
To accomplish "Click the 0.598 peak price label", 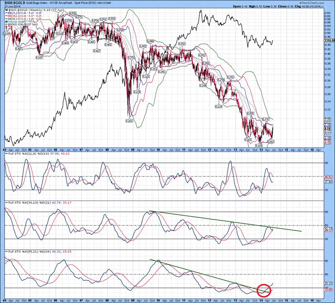I will [x=72, y=13].
